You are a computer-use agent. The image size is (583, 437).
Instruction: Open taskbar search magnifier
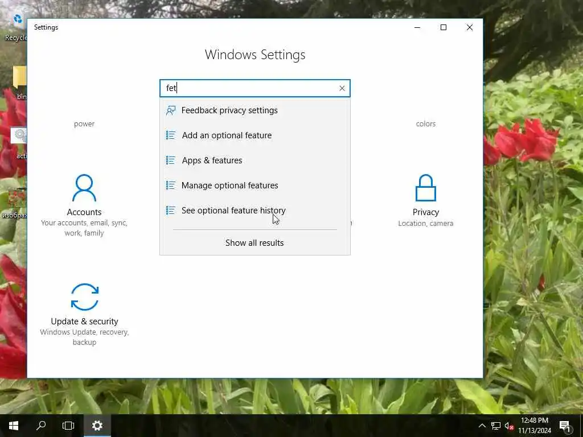[x=41, y=426]
